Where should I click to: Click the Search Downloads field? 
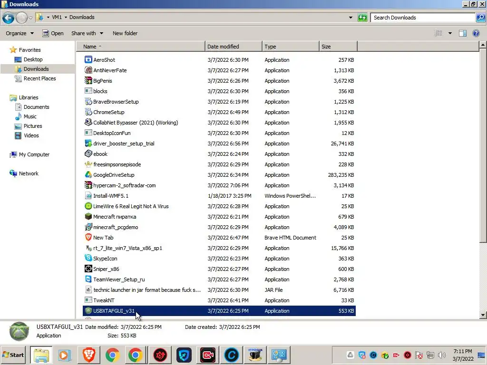pyautogui.click(x=423, y=18)
